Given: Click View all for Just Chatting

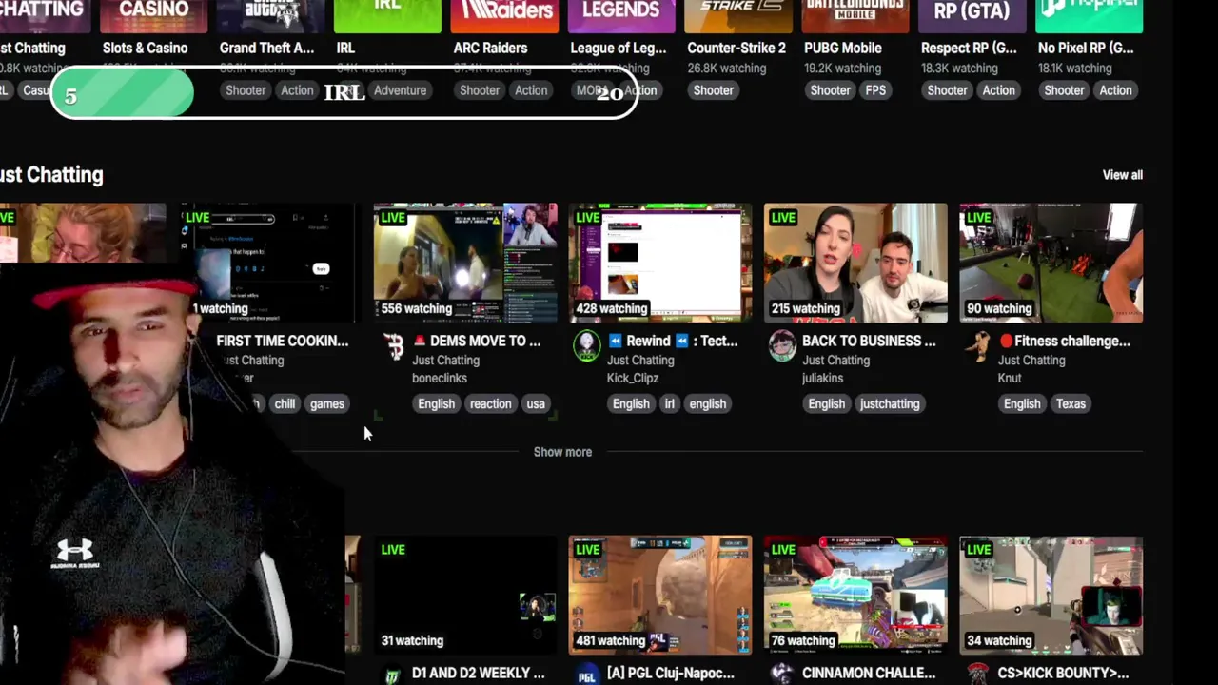Looking at the screenshot, I should click(1122, 175).
